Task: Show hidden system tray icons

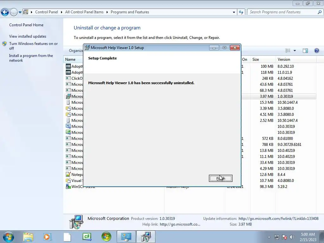Action: tap(269, 237)
